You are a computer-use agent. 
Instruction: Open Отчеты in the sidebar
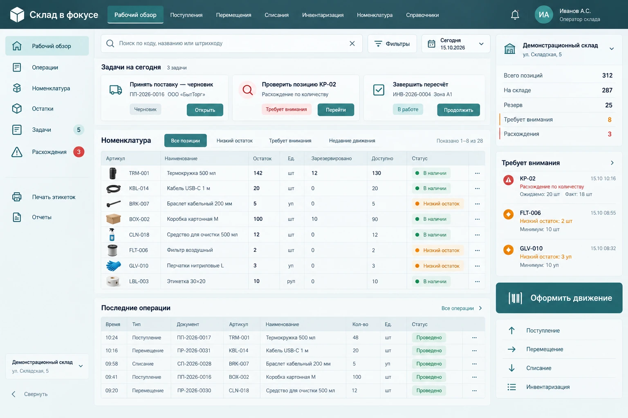pos(47,217)
